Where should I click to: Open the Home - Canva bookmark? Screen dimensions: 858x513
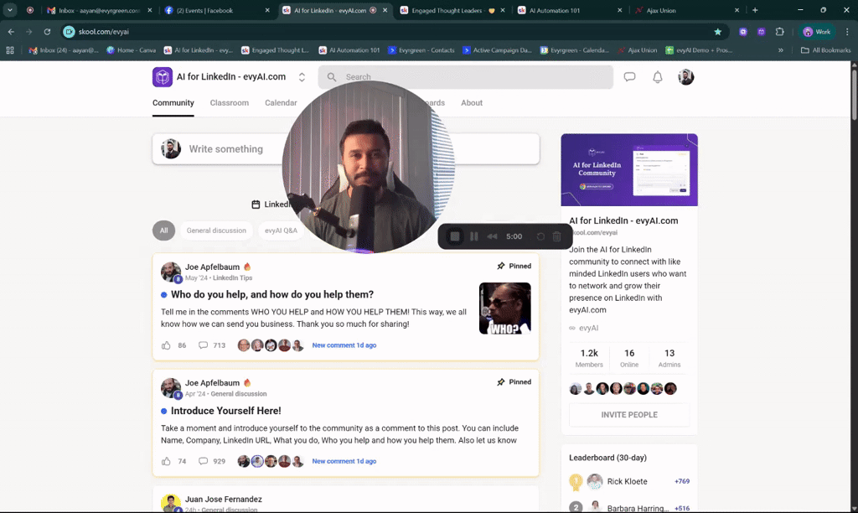click(x=131, y=49)
